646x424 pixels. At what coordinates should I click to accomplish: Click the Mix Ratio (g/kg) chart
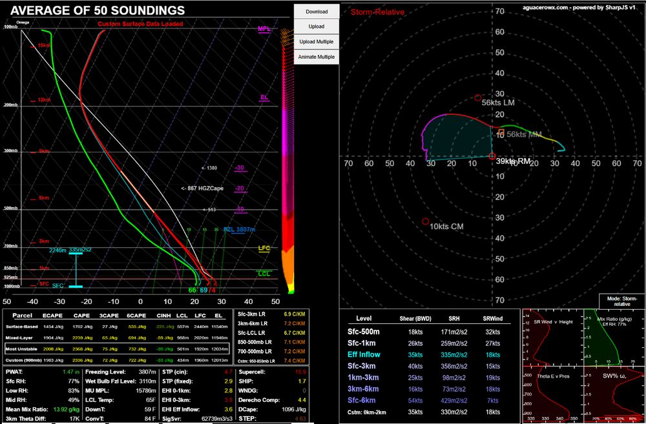tap(615, 337)
